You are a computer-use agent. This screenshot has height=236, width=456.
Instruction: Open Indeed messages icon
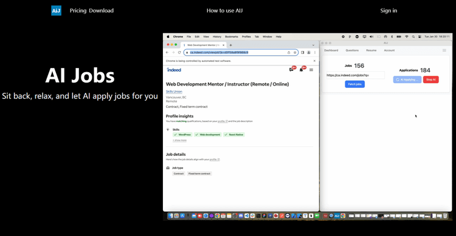click(291, 70)
